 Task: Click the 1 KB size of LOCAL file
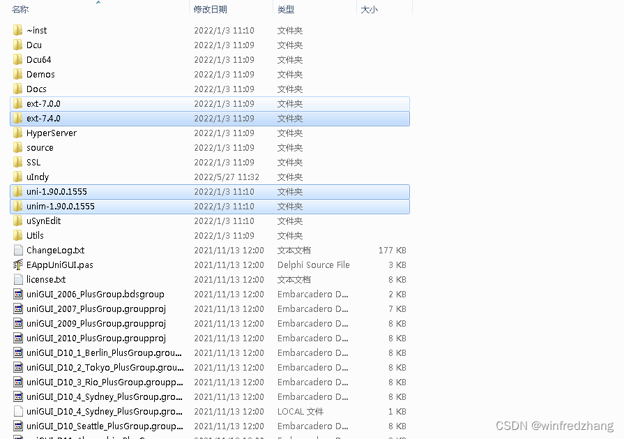pos(397,411)
